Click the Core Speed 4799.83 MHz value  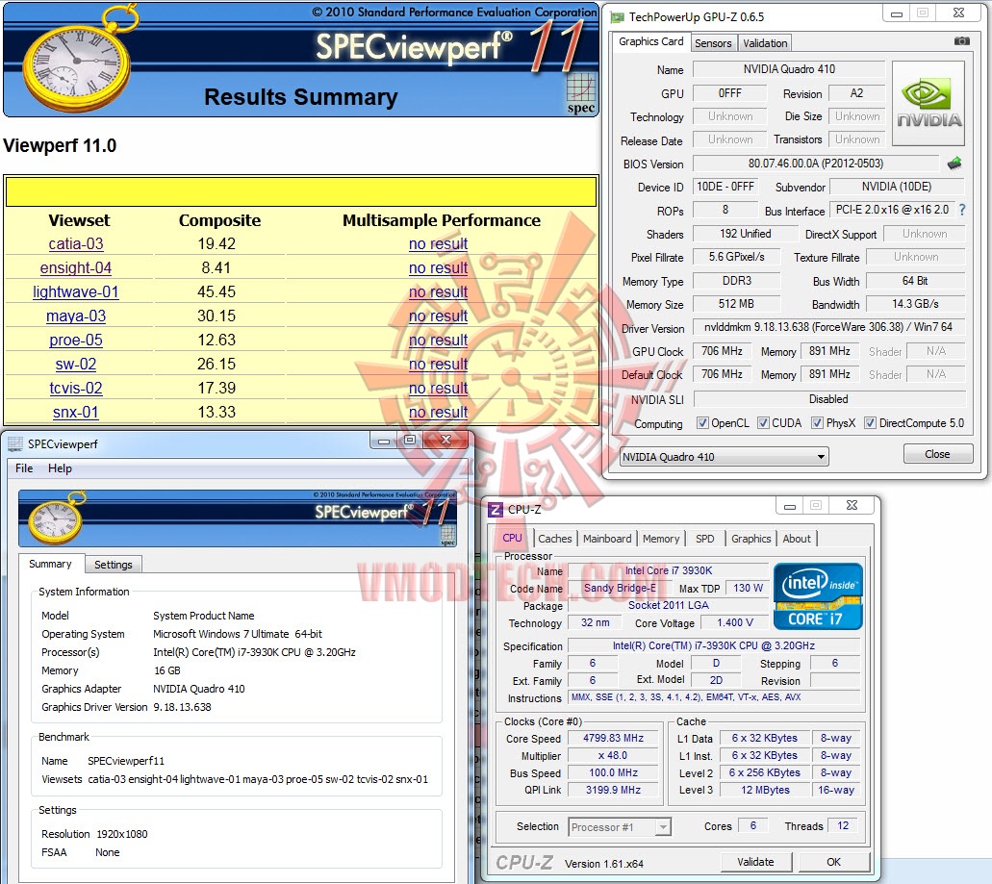tap(613, 738)
